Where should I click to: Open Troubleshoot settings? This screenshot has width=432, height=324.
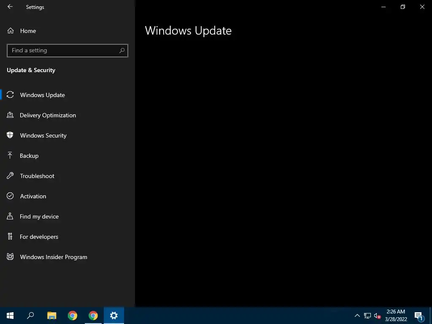67,176
